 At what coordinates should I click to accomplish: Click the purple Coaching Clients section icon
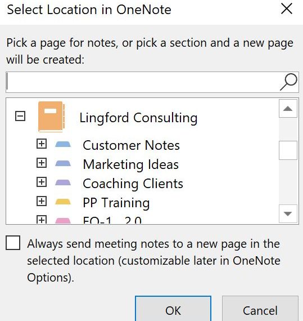tap(63, 182)
